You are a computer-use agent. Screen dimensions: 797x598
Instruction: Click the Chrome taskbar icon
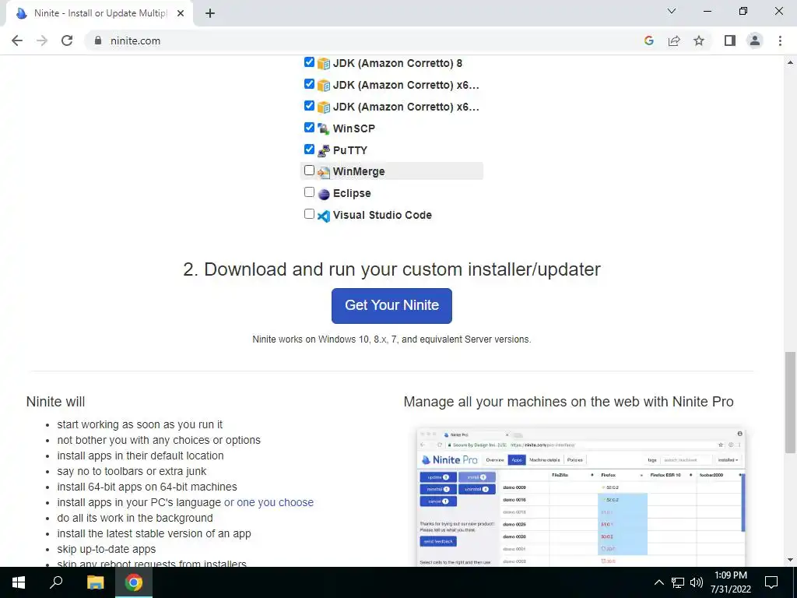point(134,582)
